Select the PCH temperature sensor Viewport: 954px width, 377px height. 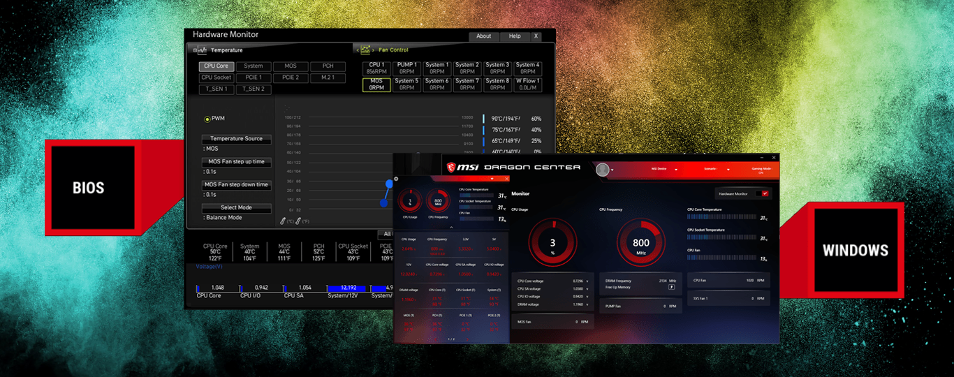(328, 66)
